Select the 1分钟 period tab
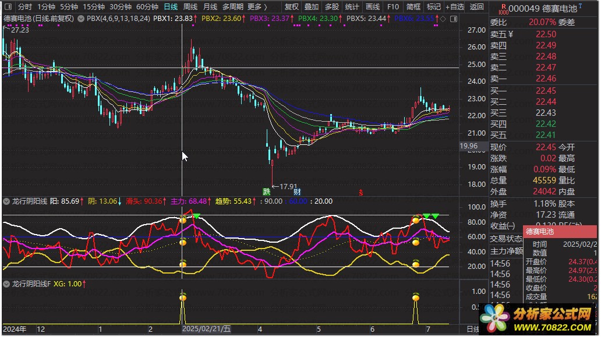Screen dimensions: 601x337 coord(46,7)
